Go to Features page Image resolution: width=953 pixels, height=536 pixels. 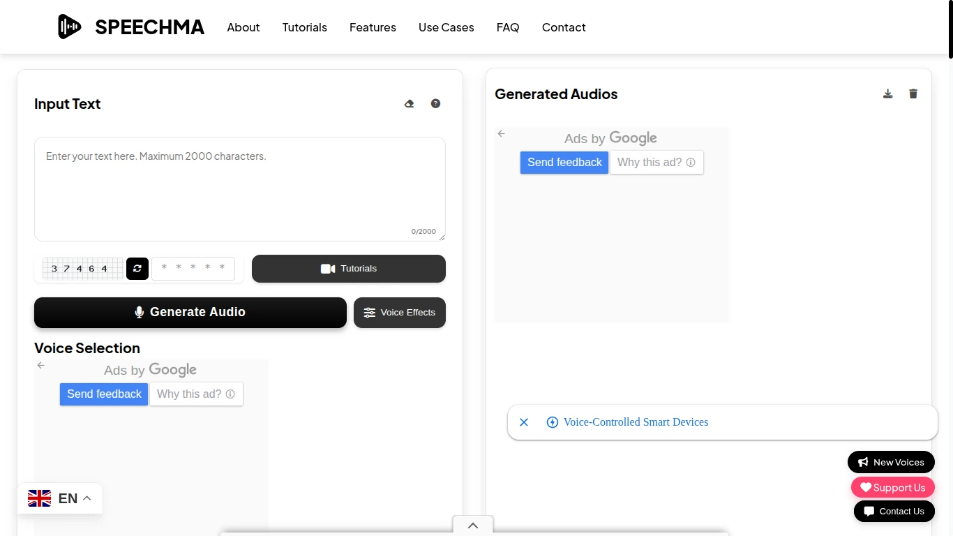[x=373, y=27]
